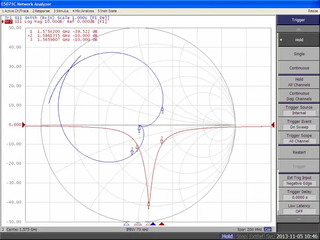The height and width of the screenshot is (240, 320).
Task: Click marker 1 triangle at trace minimum
Action: click(149, 203)
